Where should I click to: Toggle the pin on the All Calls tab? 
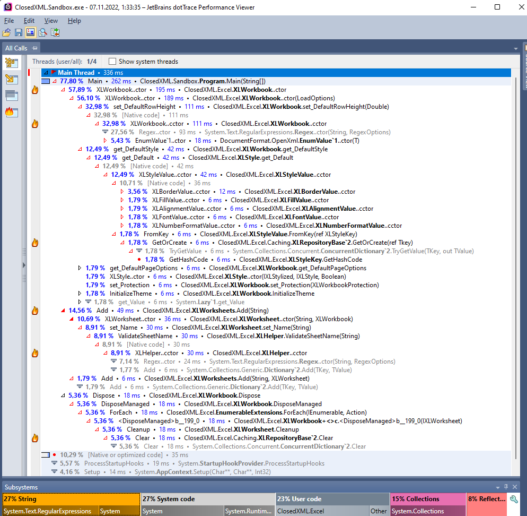(34, 48)
